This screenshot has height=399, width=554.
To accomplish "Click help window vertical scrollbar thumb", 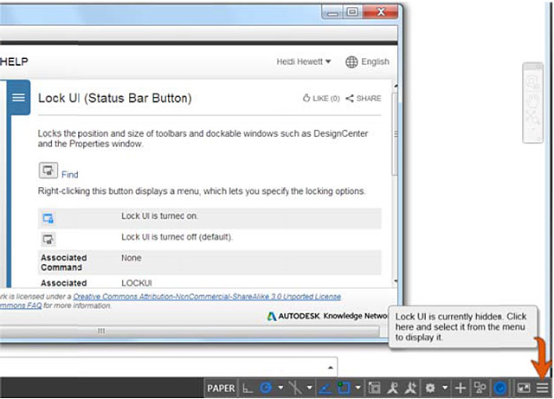I will point(395,134).
